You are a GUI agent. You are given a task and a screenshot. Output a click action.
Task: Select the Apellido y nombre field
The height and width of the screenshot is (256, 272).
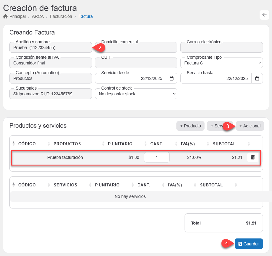(x=50, y=48)
